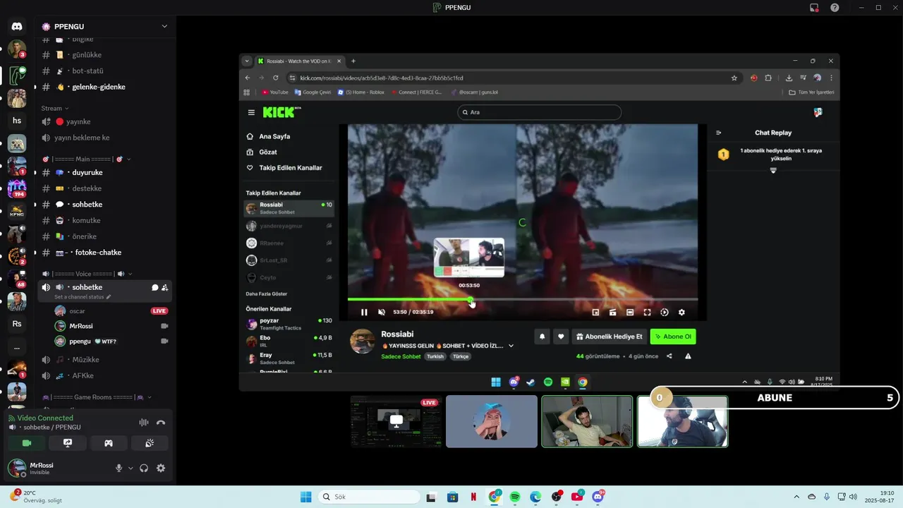The image size is (903, 508).
Task: Start an activity with the controller button
Action: pyautogui.click(x=109, y=443)
